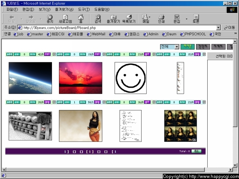
Task: Print the page with 인쇄 icon
Action: (x=161, y=19)
